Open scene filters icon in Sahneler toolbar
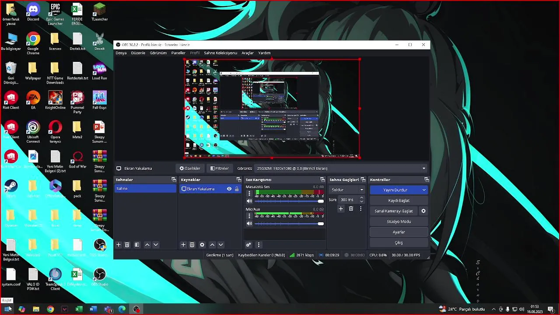This screenshot has width=560, height=315. coord(137,245)
